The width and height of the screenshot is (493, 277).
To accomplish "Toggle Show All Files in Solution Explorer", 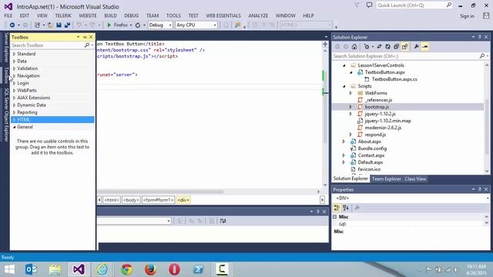I will point(404,46).
